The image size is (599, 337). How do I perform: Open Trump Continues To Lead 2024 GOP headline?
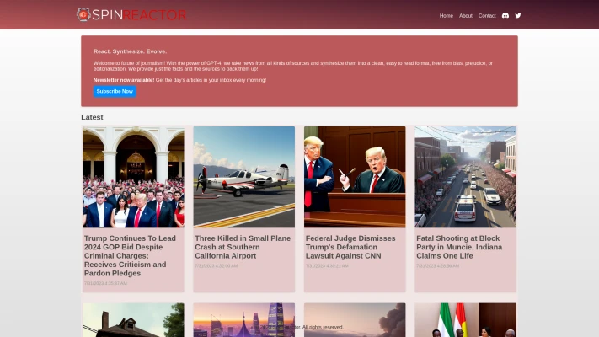[131, 255]
